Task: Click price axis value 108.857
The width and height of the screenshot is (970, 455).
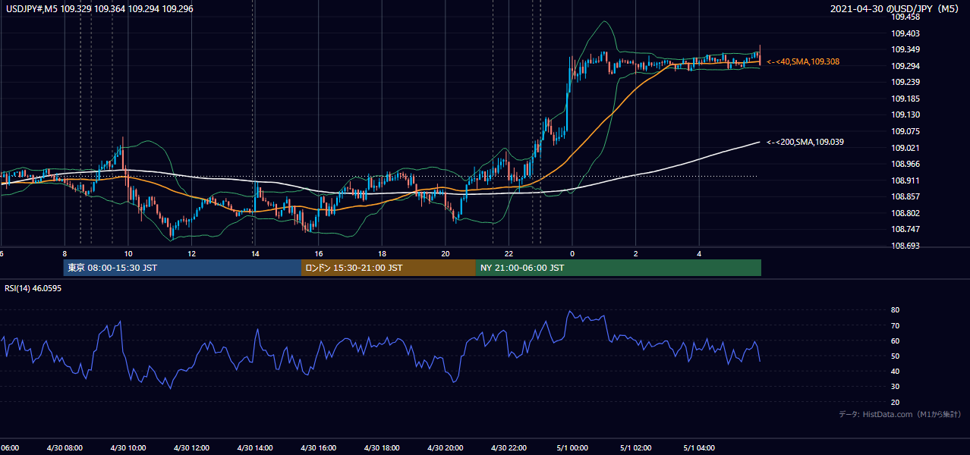Action: 905,196
